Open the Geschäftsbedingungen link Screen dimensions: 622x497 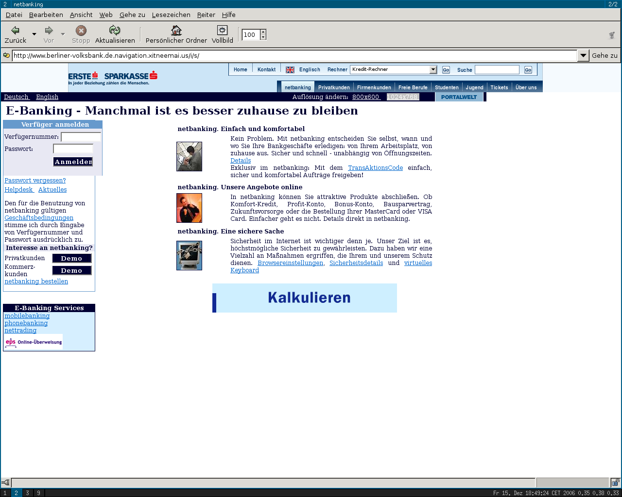pos(39,217)
